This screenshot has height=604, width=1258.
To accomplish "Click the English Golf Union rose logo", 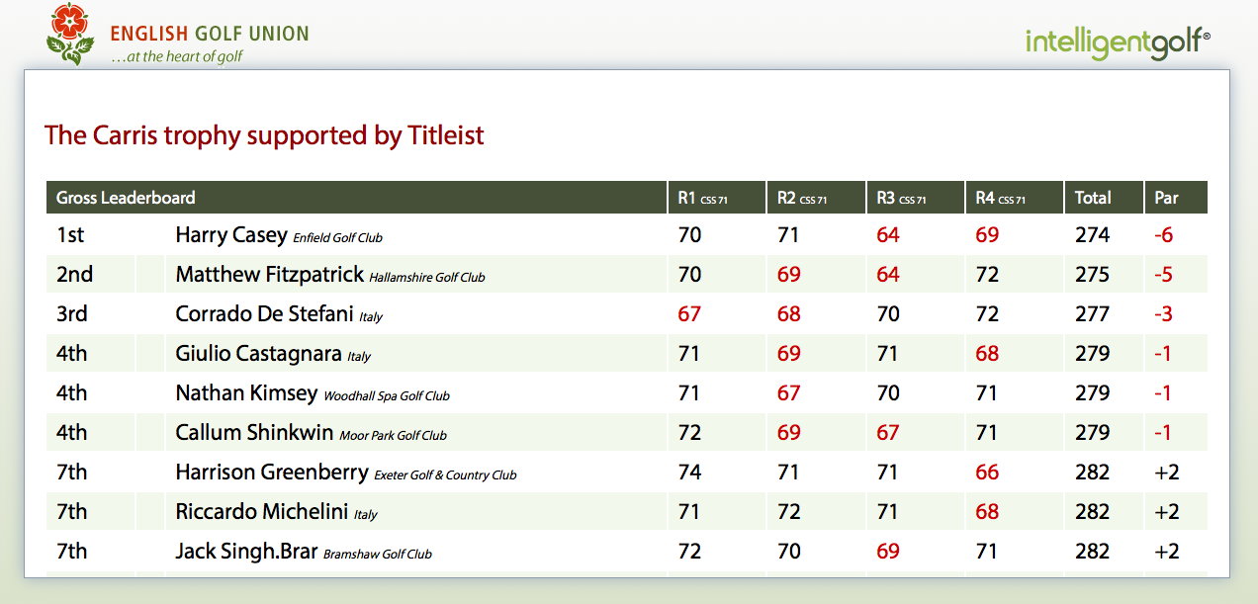I will coord(70,35).
